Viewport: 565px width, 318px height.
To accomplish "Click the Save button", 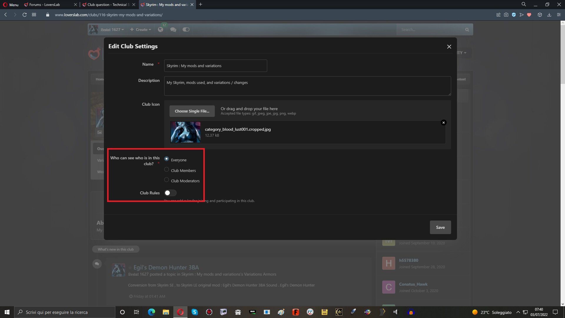I will 440,227.
